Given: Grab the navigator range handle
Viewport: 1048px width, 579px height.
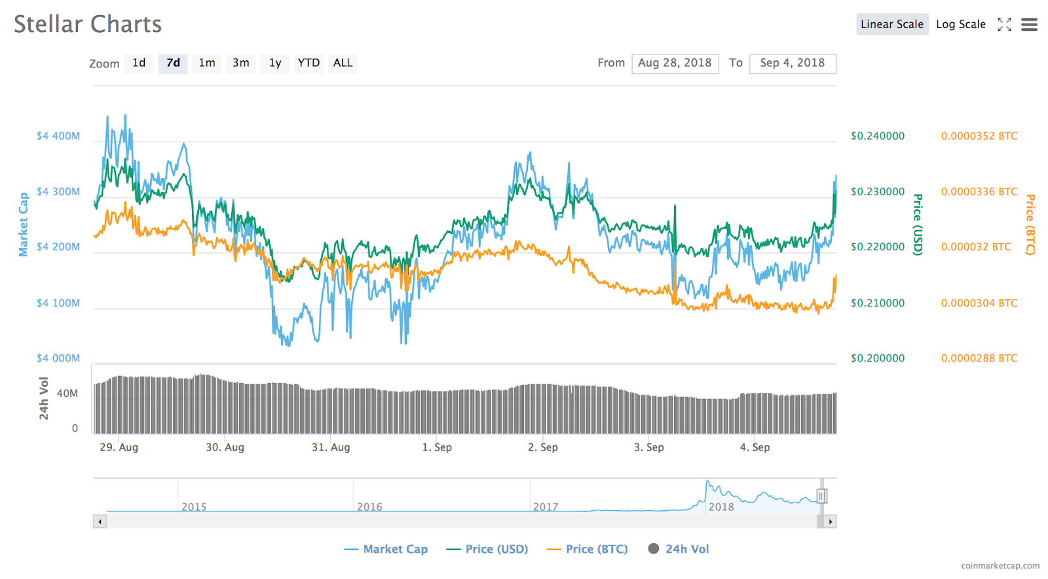Looking at the screenshot, I should pyautogui.click(x=821, y=496).
